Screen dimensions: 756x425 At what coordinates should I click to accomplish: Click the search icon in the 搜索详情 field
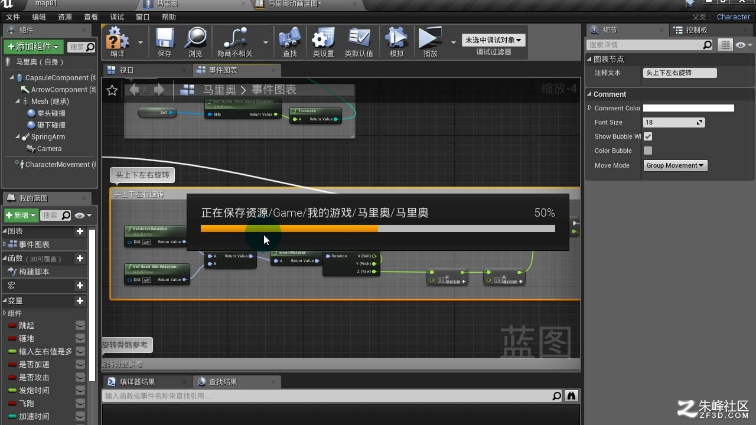(708, 45)
